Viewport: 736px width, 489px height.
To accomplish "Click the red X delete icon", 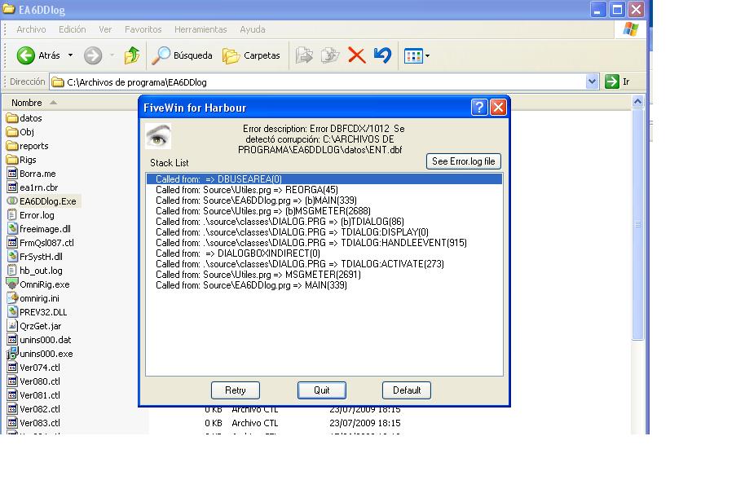I will point(356,55).
